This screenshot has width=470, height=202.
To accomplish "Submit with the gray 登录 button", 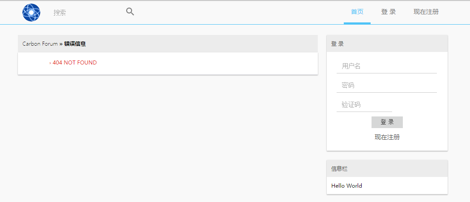I will coord(387,122).
